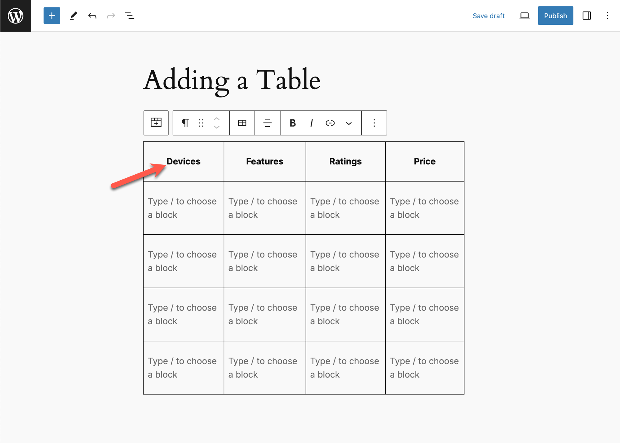The image size is (620, 443).
Task: Open the text alignment control
Action: pyautogui.click(x=267, y=123)
